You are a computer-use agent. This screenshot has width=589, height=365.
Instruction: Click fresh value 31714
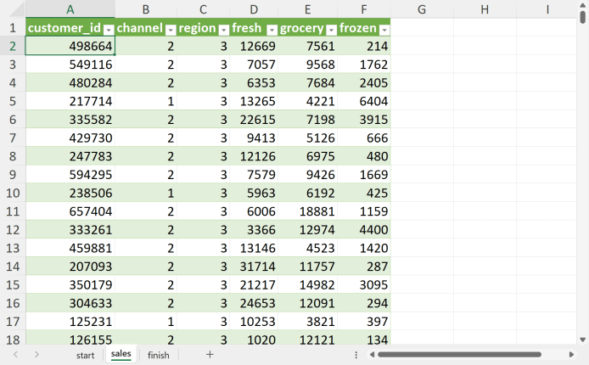[254, 267]
